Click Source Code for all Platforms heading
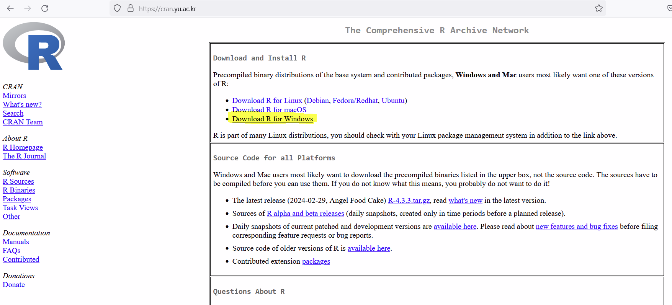 [x=274, y=158]
